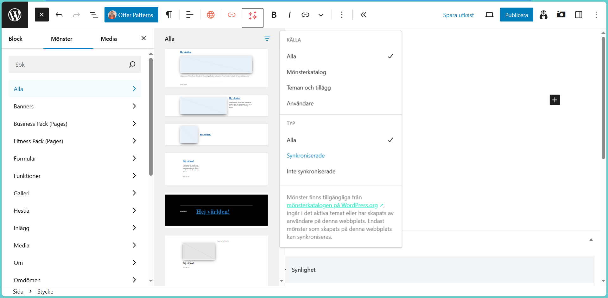
Task: Click the paragraph block type icon
Action: click(169, 15)
